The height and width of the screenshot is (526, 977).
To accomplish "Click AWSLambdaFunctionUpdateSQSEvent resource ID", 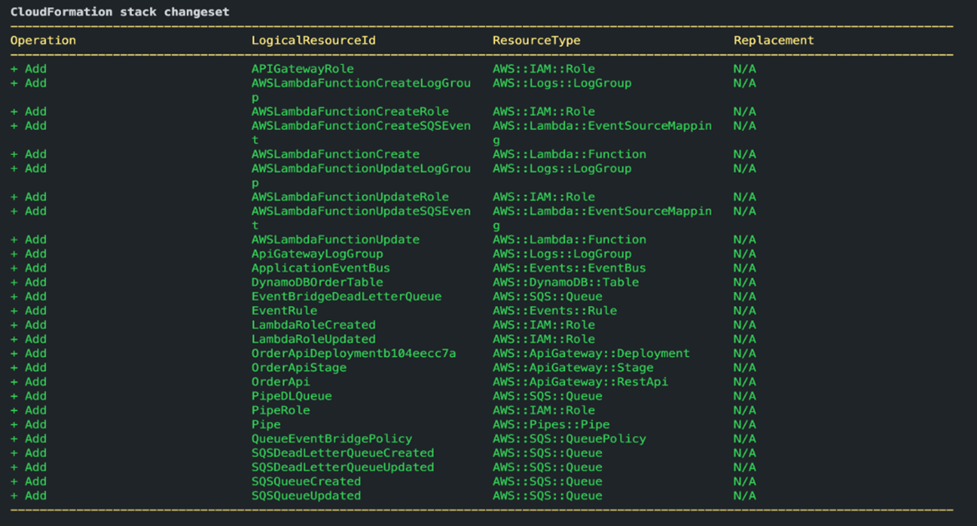I will pyautogui.click(x=361, y=218).
